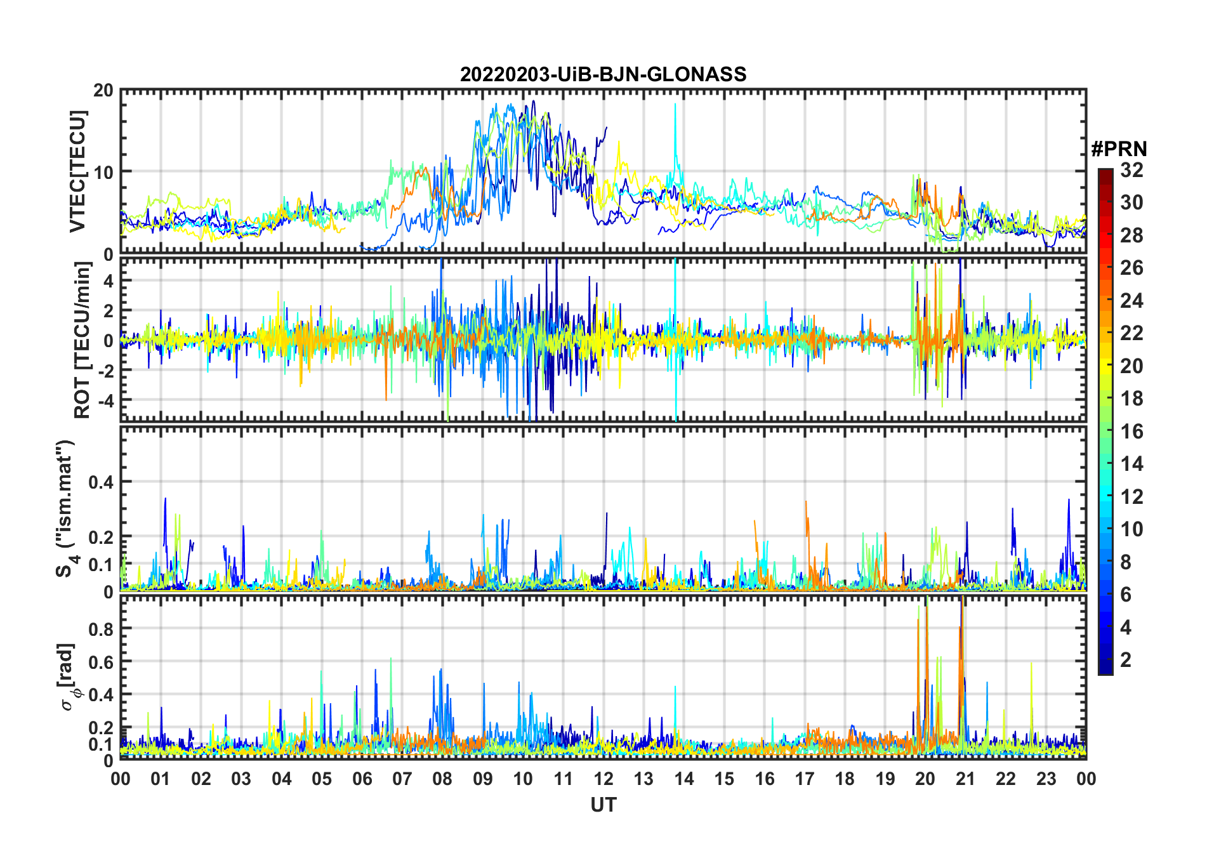Click ROT axis tick label -4
This screenshot has height=844, width=1207.
(x=105, y=400)
